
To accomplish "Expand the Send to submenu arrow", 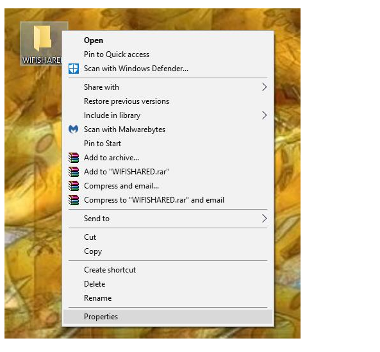I will click(x=265, y=219).
